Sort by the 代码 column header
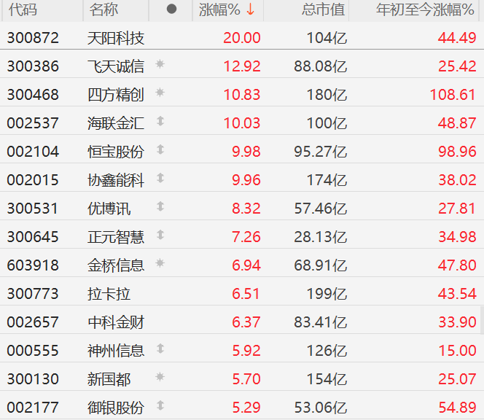This screenshot has width=484, height=420. tap(23, 9)
